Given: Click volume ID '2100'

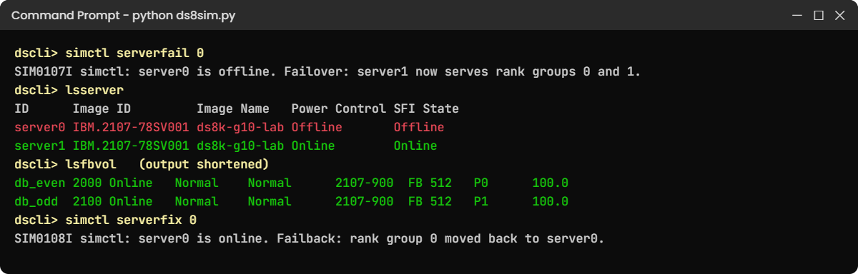Looking at the screenshot, I should click(87, 202).
